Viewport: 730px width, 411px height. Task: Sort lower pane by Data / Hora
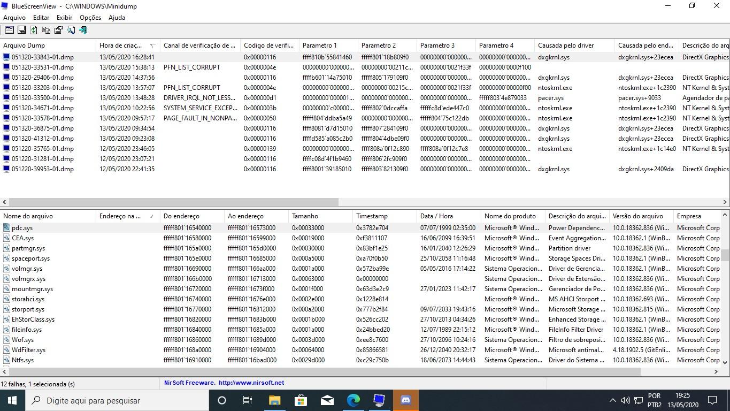[x=449, y=216]
